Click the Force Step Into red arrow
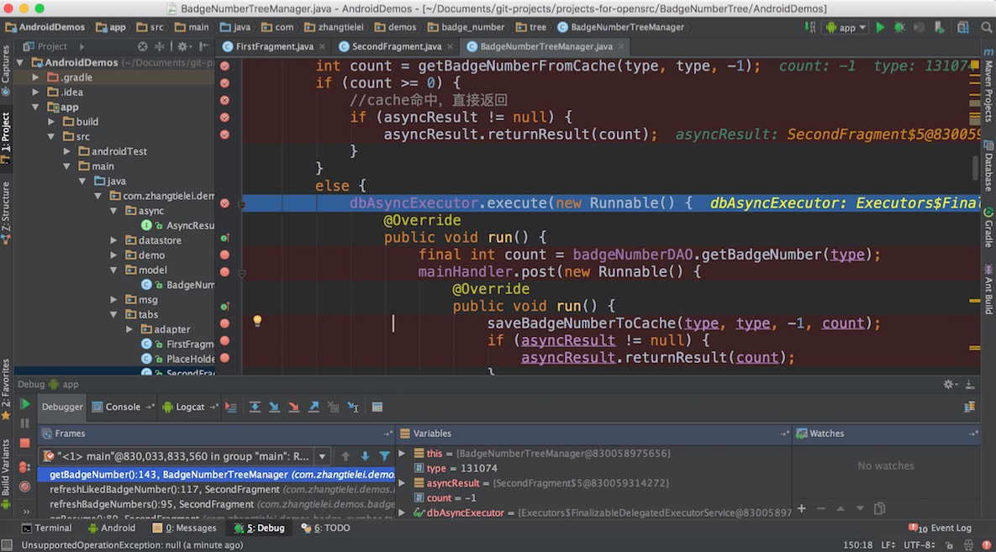 (294, 407)
